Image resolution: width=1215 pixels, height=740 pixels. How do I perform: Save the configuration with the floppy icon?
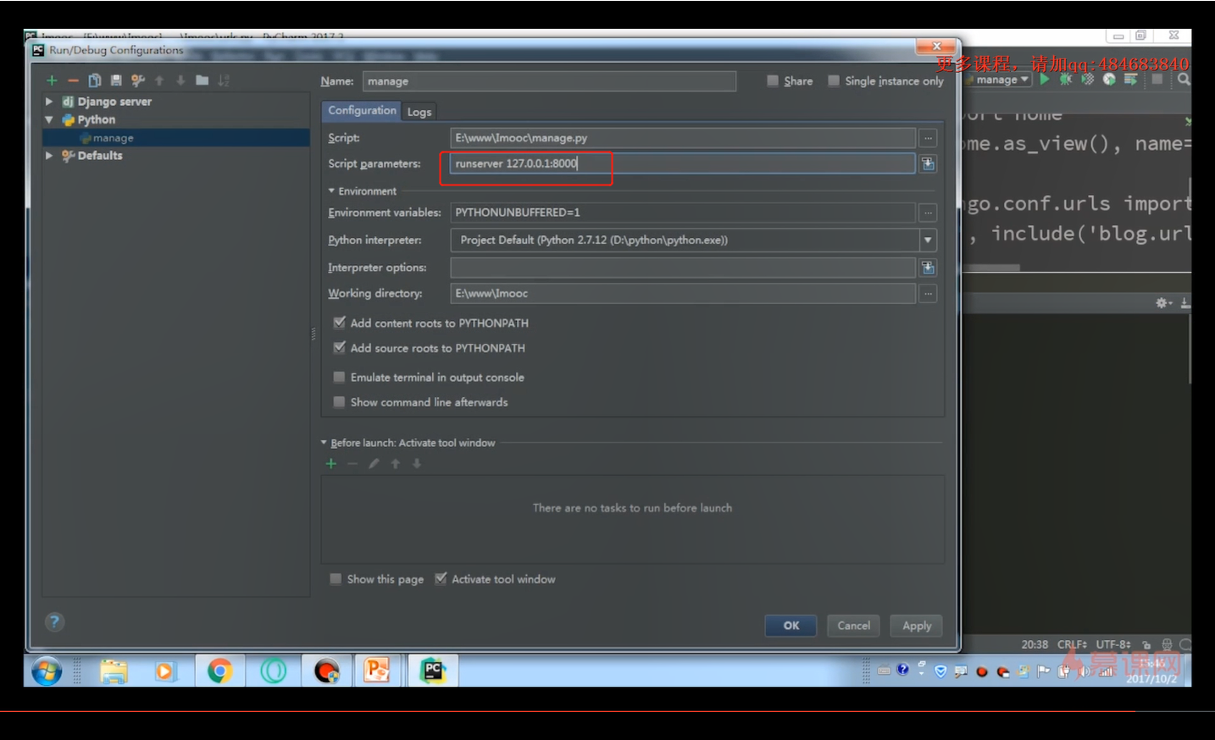[116, 80]
